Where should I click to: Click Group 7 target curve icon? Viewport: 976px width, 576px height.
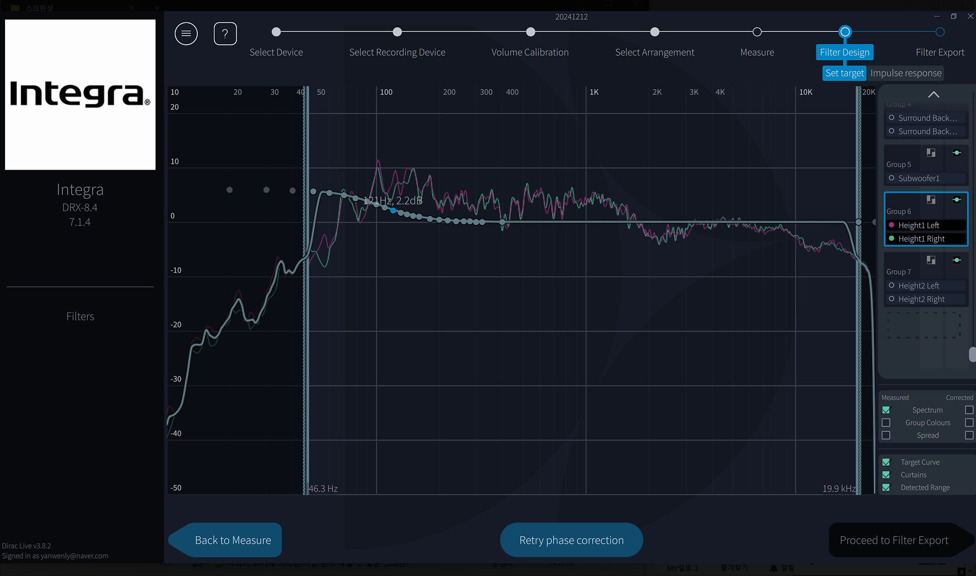957,260
